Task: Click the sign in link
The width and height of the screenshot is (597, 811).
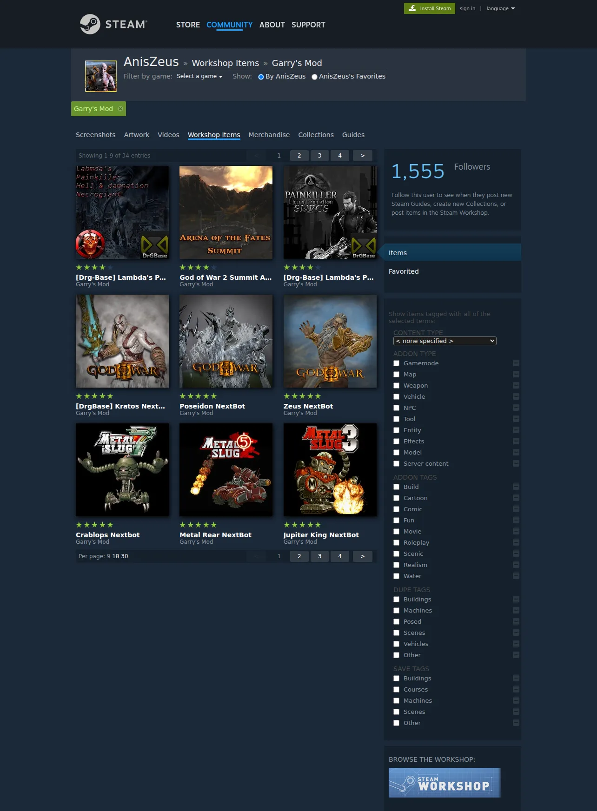Action: click(468, 8)
